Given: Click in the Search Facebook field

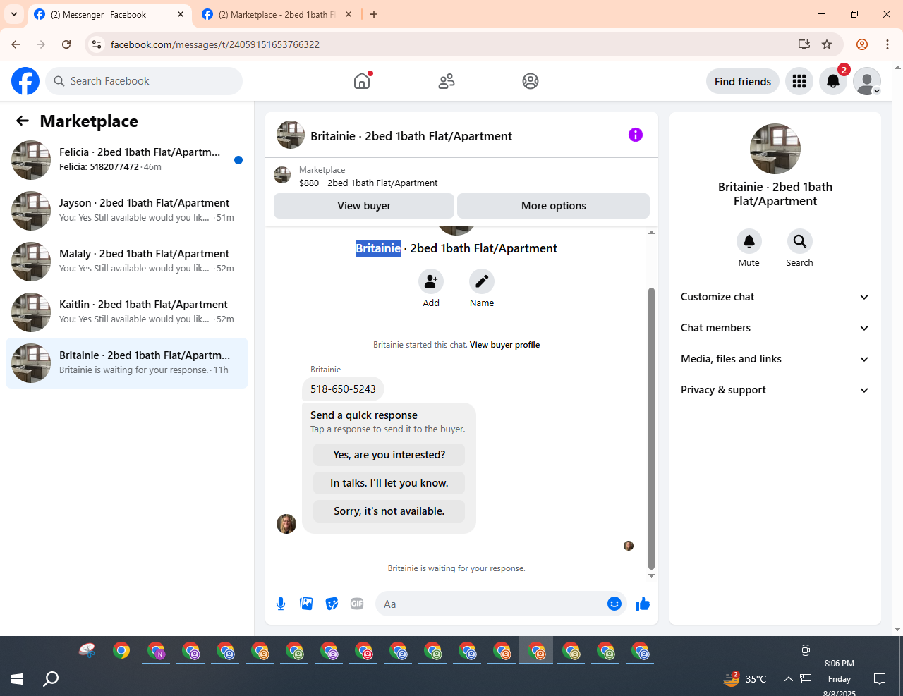Looking at the screenshot, I should click(144, 81).
